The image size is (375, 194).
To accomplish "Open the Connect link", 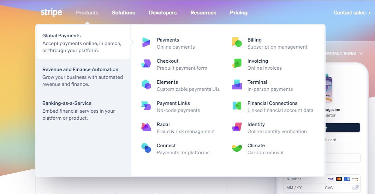I will tap(166, 145).
